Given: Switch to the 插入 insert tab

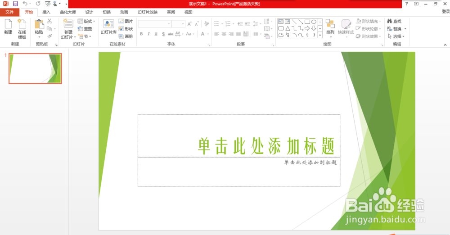Looking at the screenshot, I should point(46,12).
